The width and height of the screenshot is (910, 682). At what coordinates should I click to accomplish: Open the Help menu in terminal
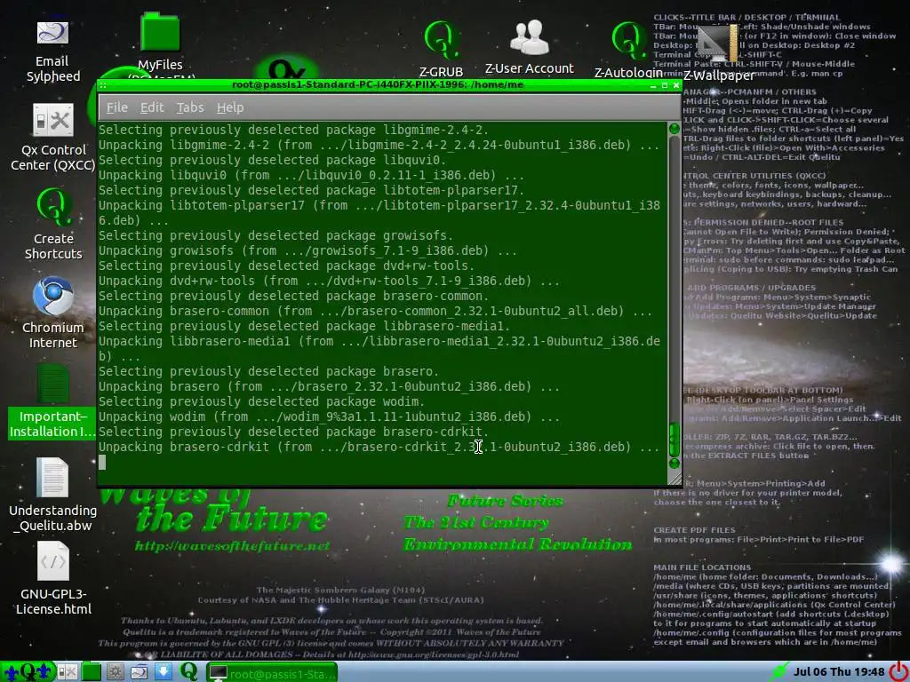click(x=230, y=107)
